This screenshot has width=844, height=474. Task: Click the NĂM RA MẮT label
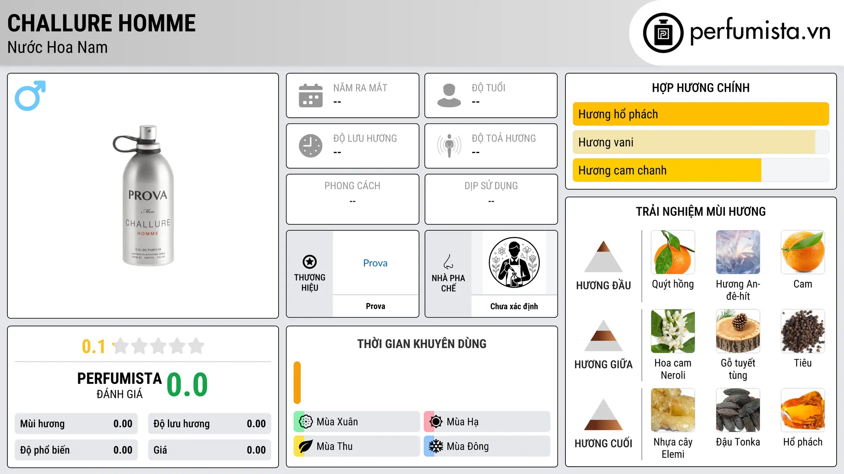pyautogui.click(x=360, y=88)
